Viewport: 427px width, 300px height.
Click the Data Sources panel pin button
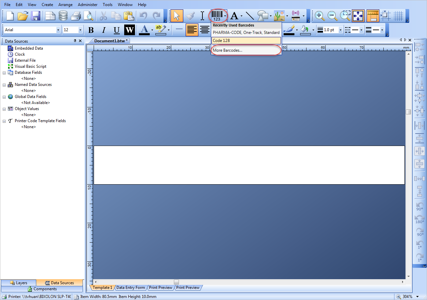click(75, 41)
